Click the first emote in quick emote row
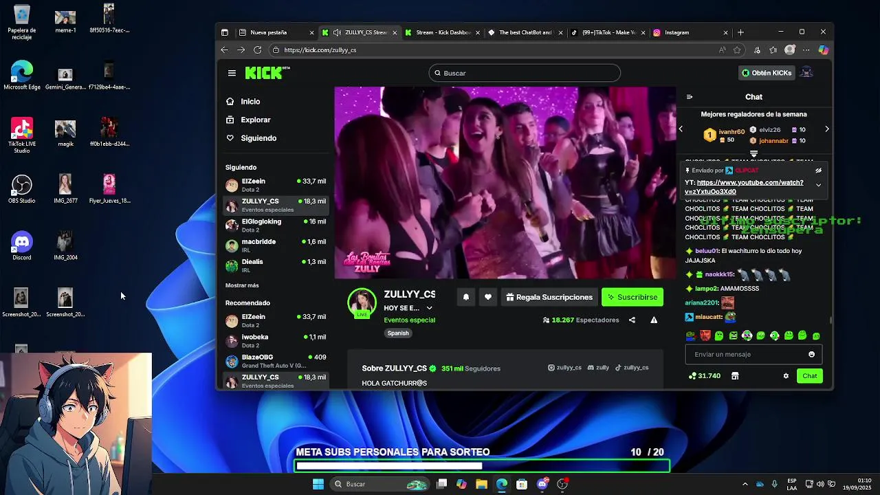The image size is (880, 495). pos(690,336)
